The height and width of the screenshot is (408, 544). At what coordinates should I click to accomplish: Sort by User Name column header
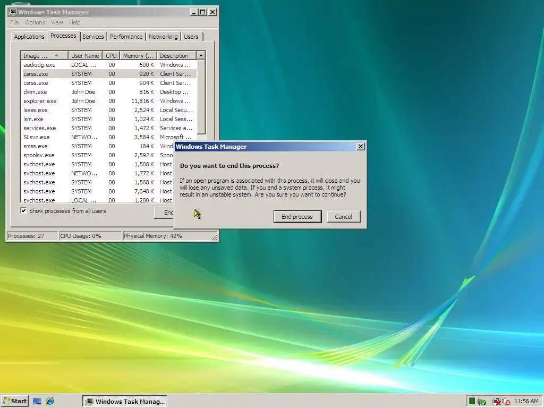point(85,55)
